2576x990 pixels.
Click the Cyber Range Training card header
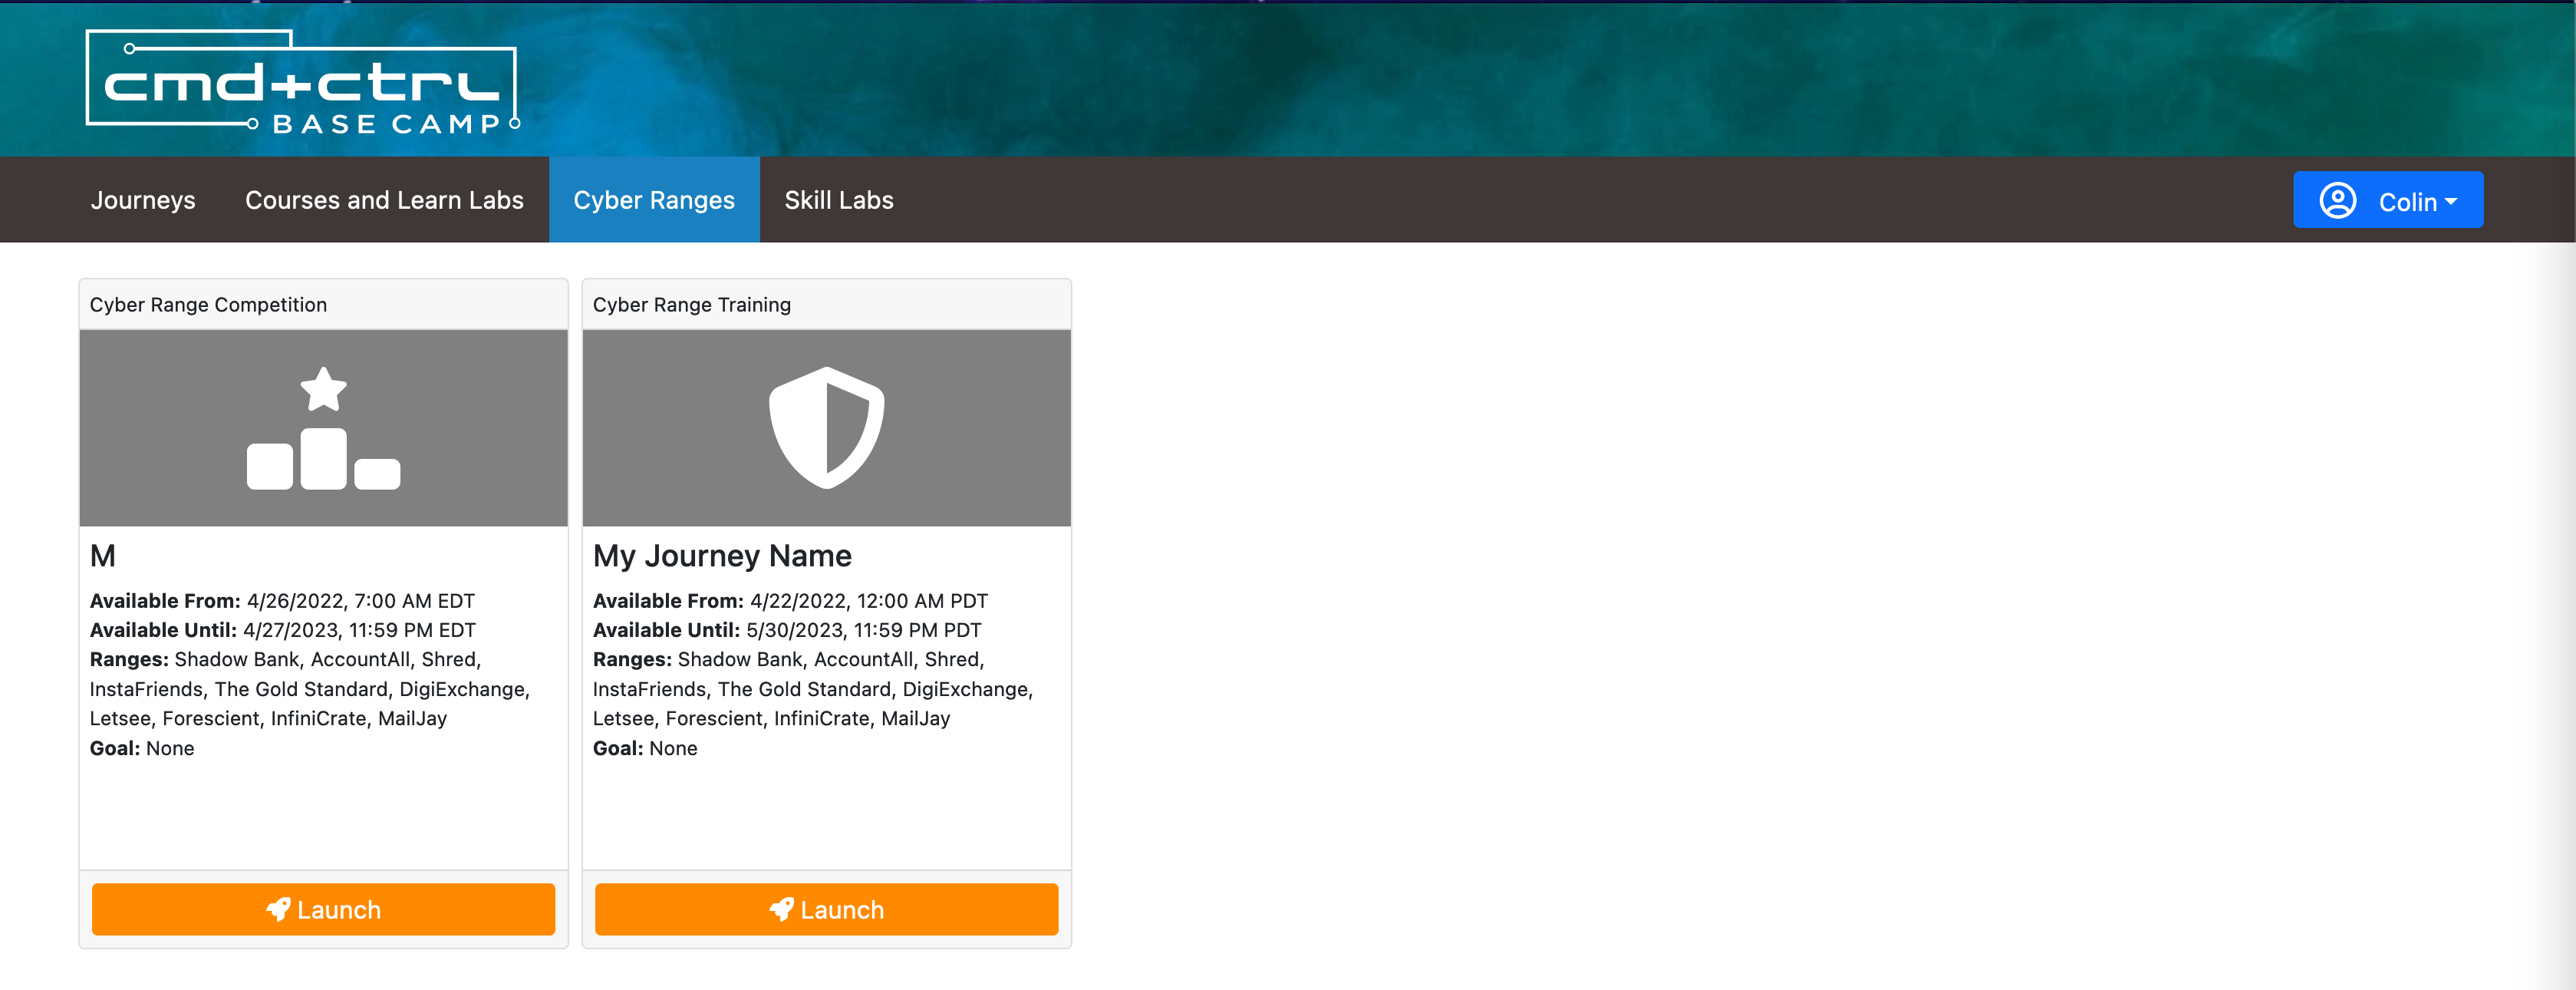coord(691,305)
